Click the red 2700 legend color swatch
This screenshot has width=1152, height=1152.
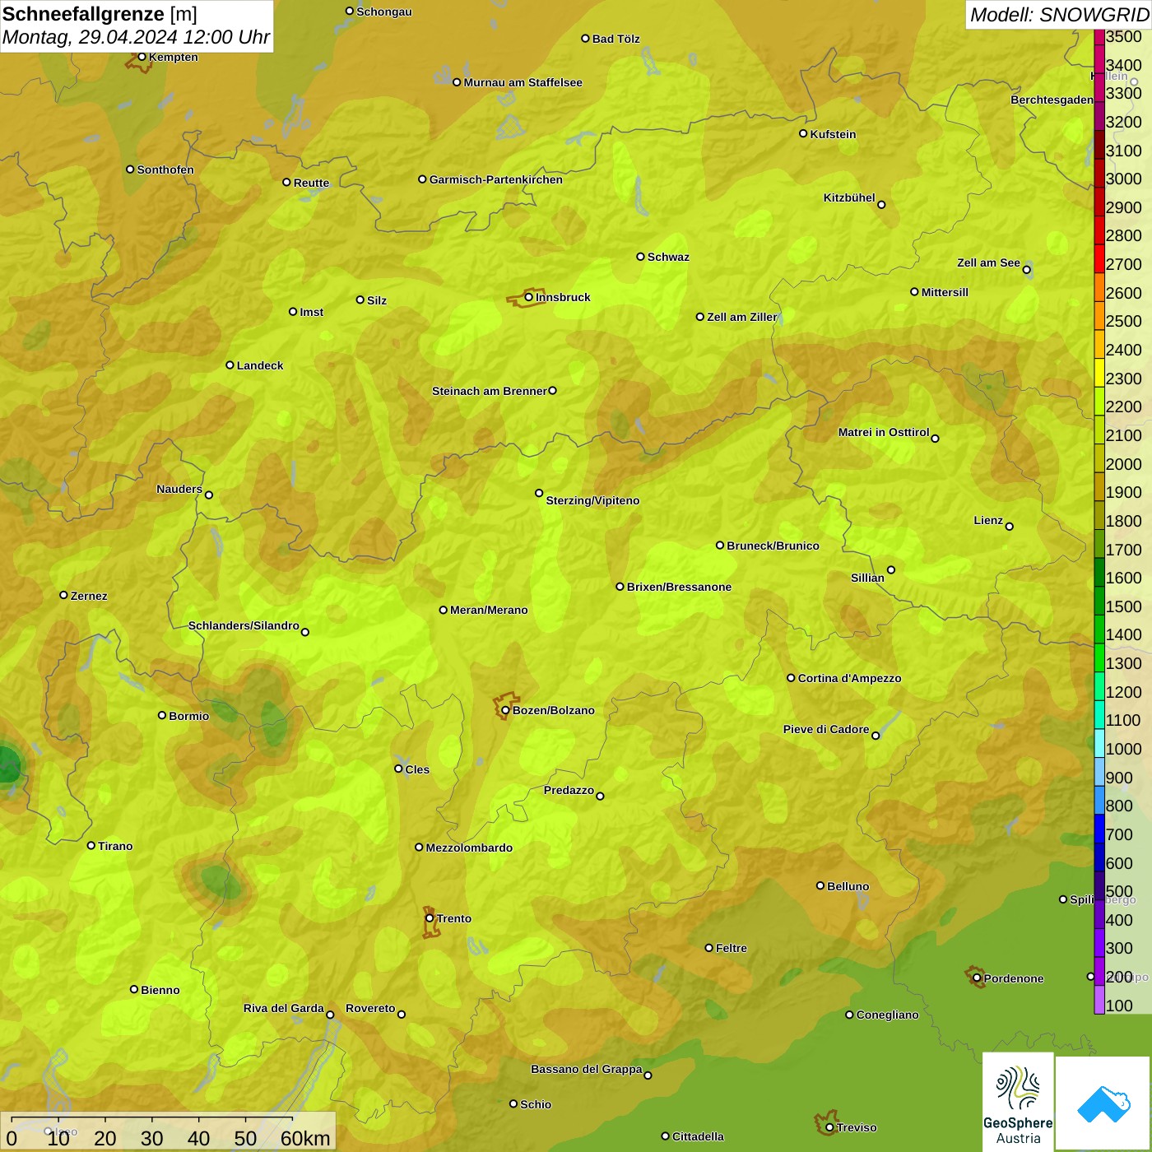click(x=1099, y=258)
